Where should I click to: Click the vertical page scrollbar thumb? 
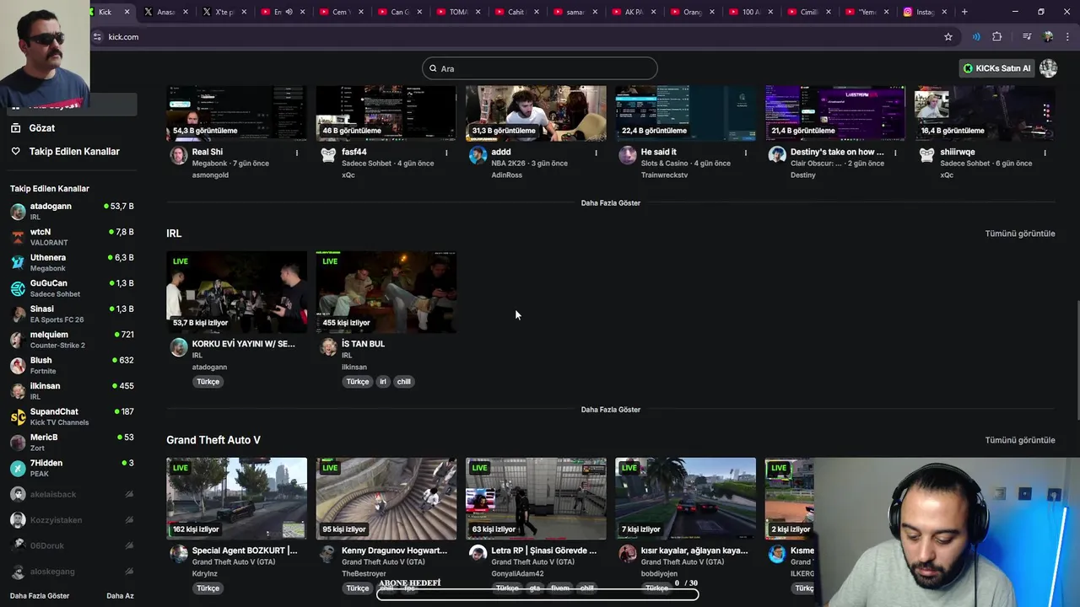(x=1077, y=358)
